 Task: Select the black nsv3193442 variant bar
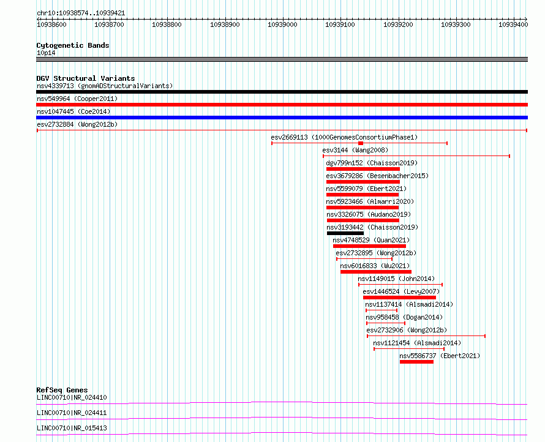[x=345, y=233]
